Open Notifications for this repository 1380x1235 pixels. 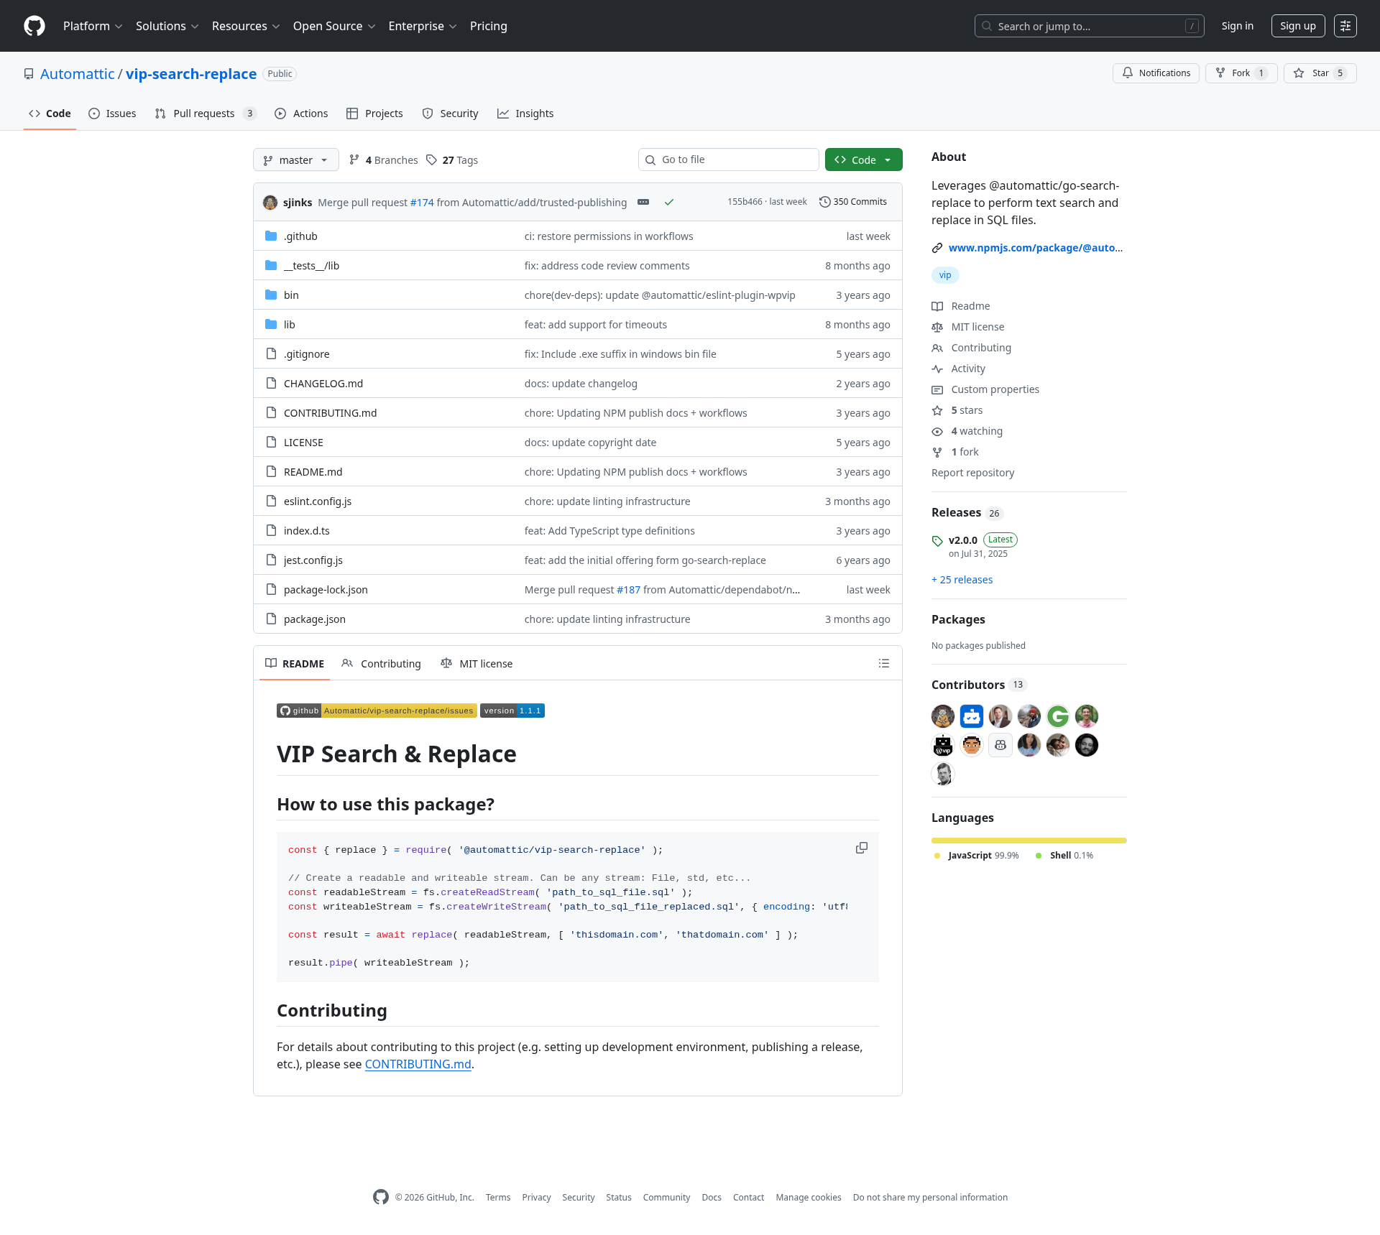pos(1156,73)
